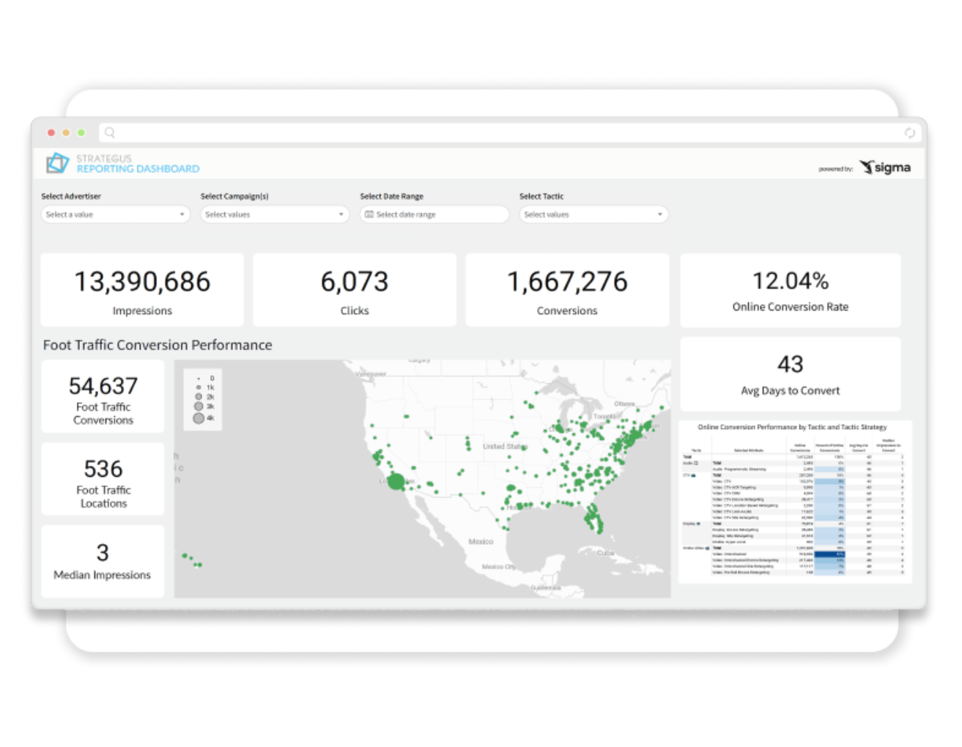Click the Sigma logo in header

[885, 168]
